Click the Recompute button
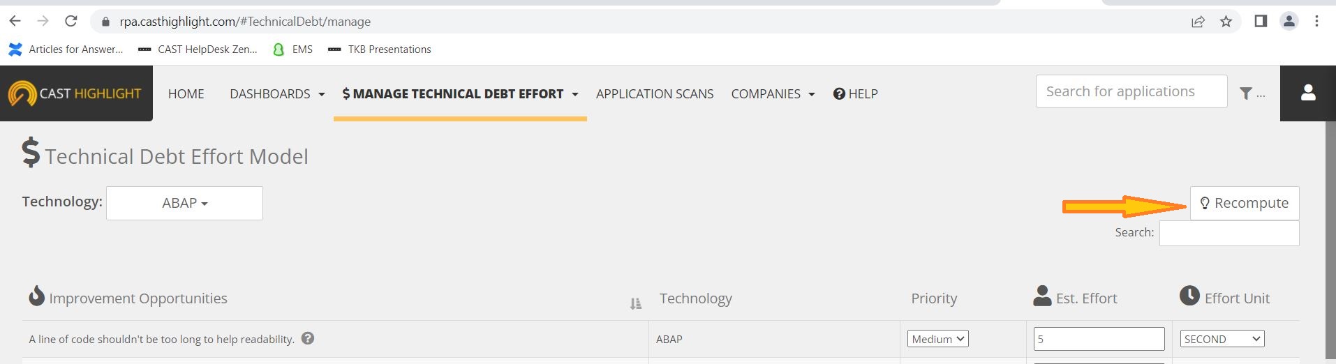The height and width of the screenshot is (364, 1336). tap(1245, 203)
